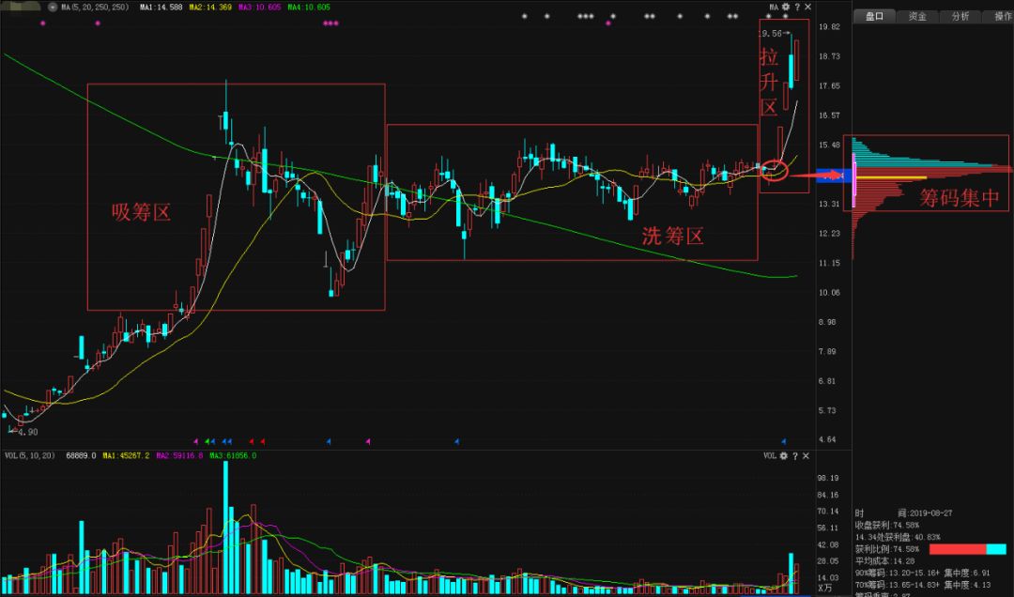The image size is (1014, 597).
Task: Open help for the MA indicator panel
Action: (x=797, y=8)
